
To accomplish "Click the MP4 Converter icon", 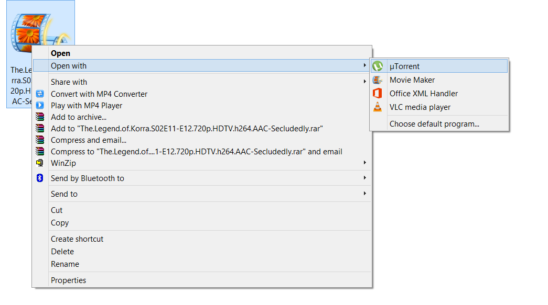I will coord(40,94).
